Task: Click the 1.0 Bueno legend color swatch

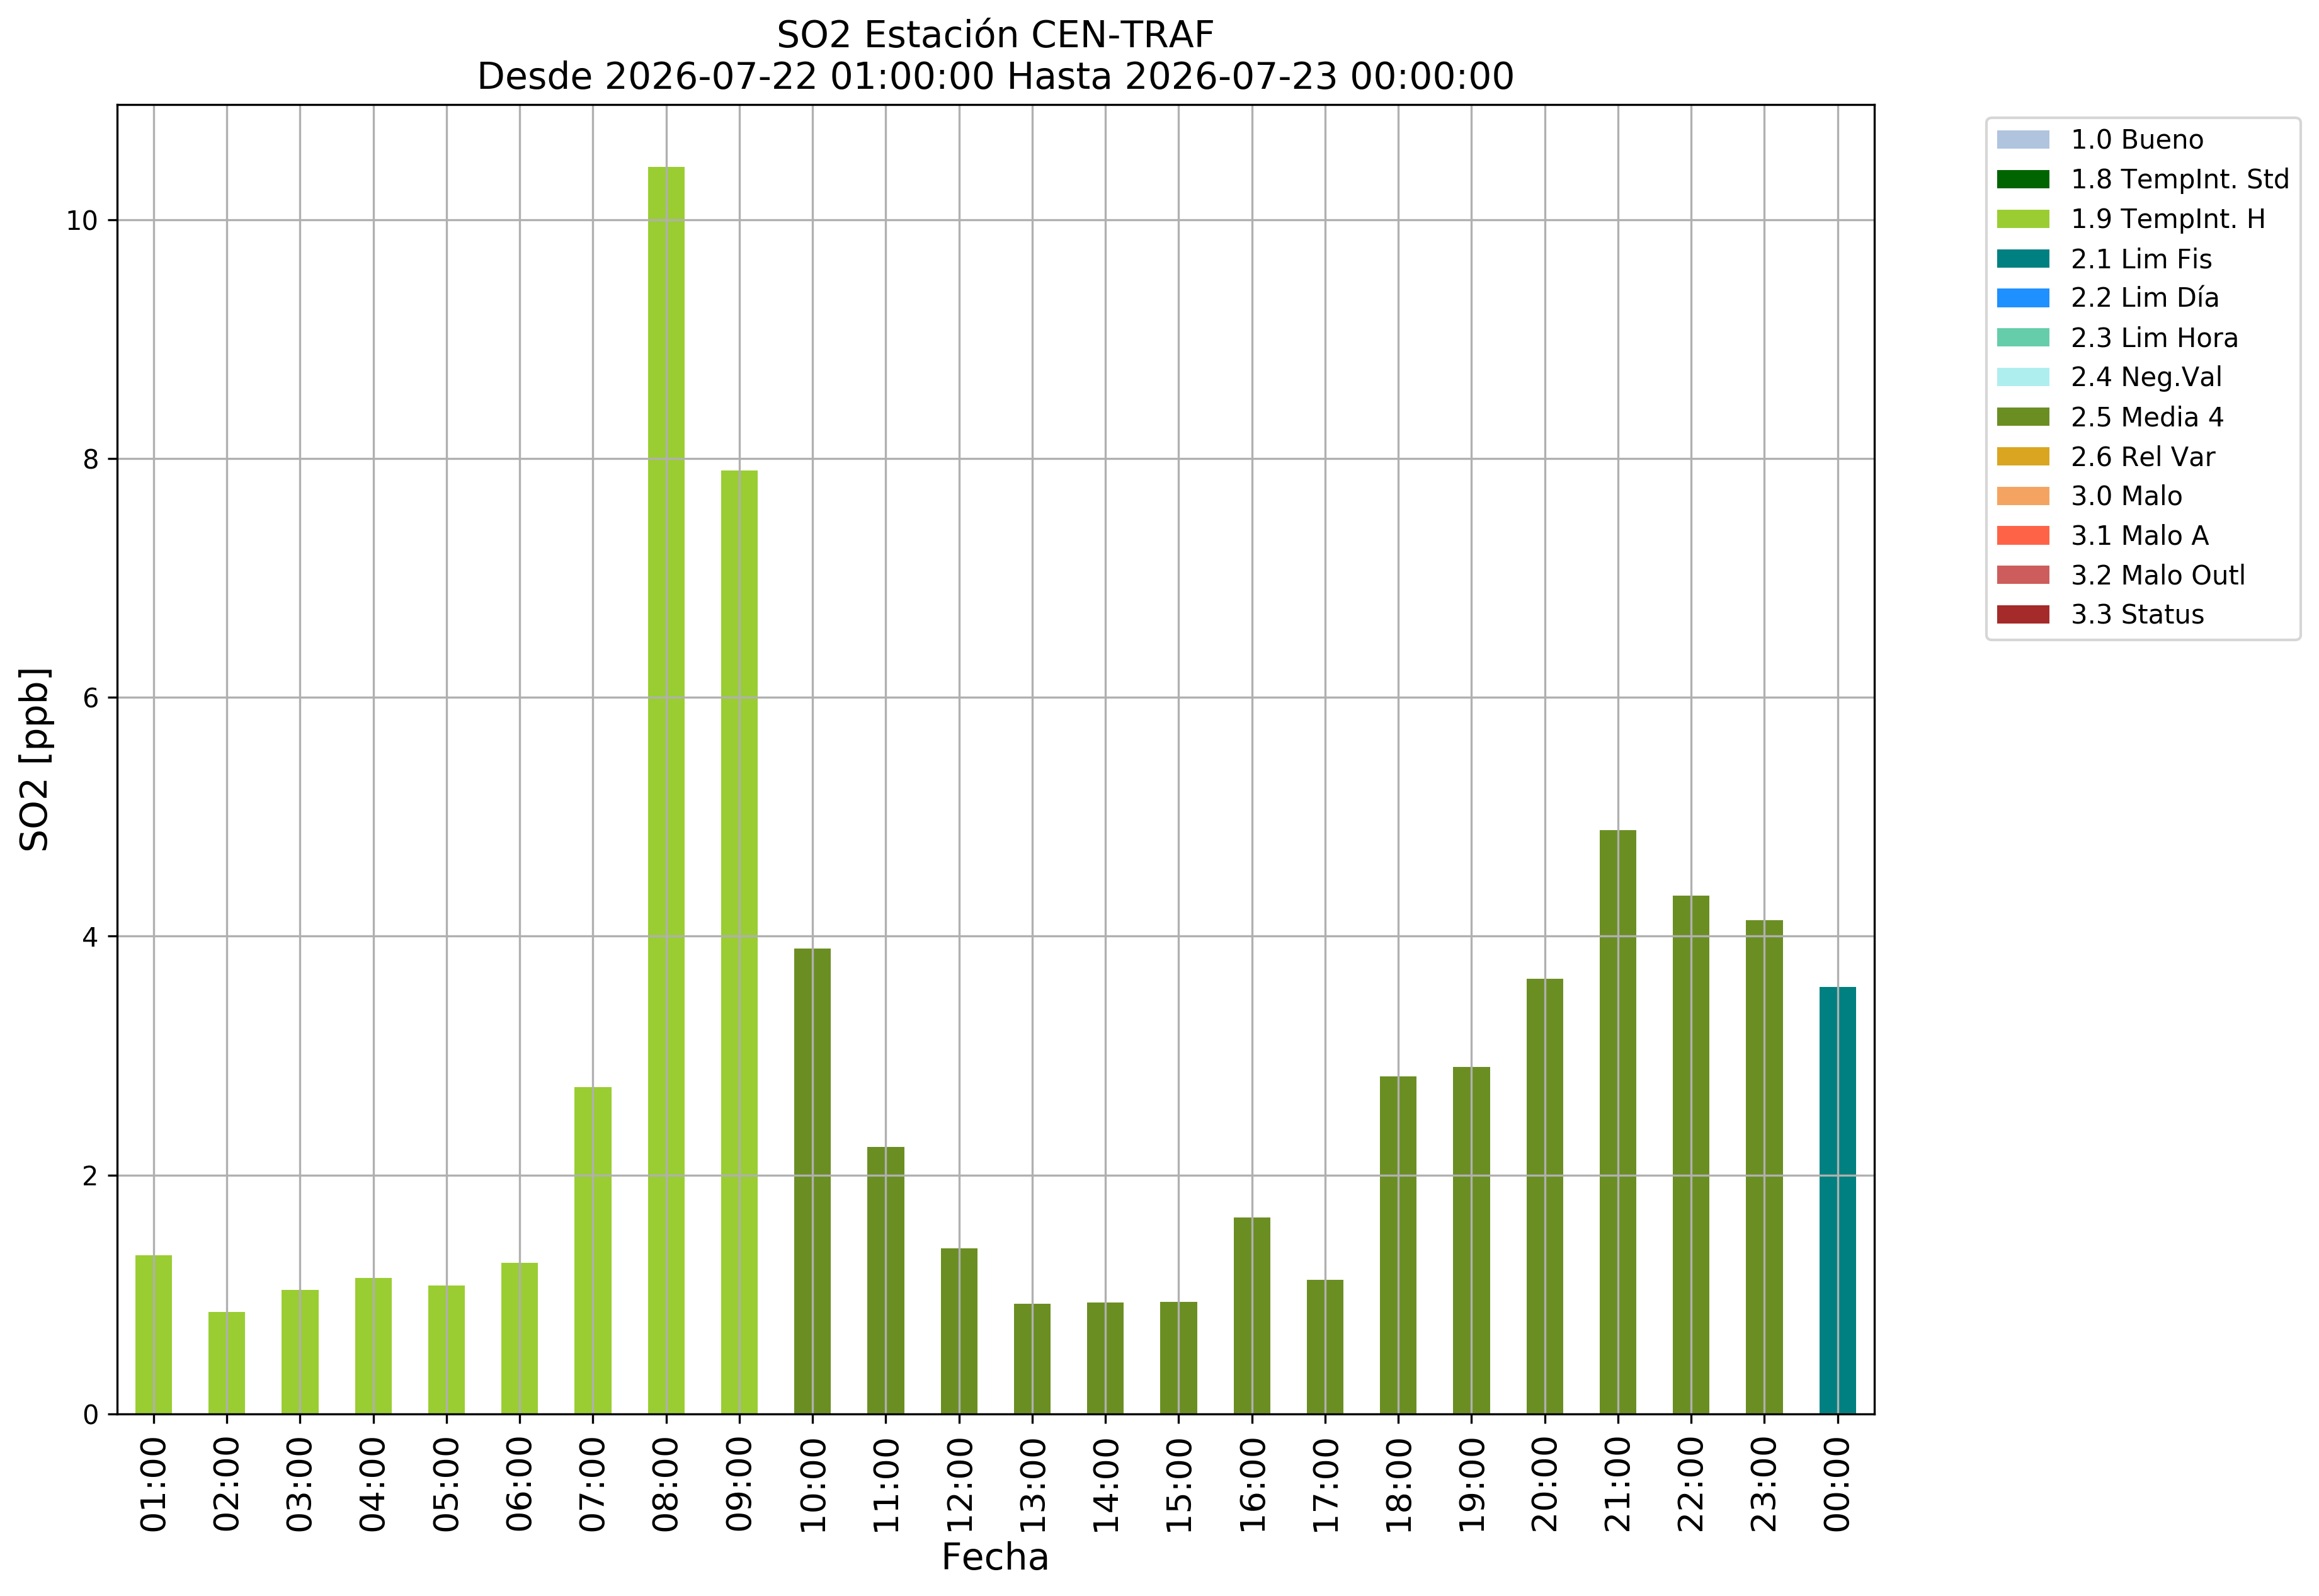Action: click(2022, 140)
